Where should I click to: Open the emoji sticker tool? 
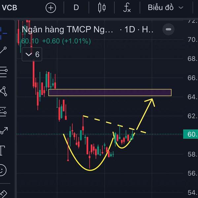(3, 170)
